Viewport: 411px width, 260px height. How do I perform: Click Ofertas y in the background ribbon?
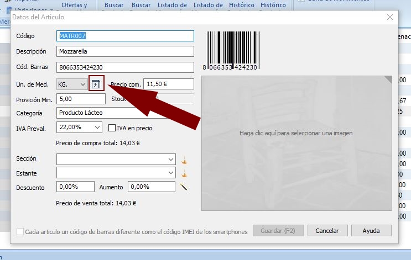[74, 5]
